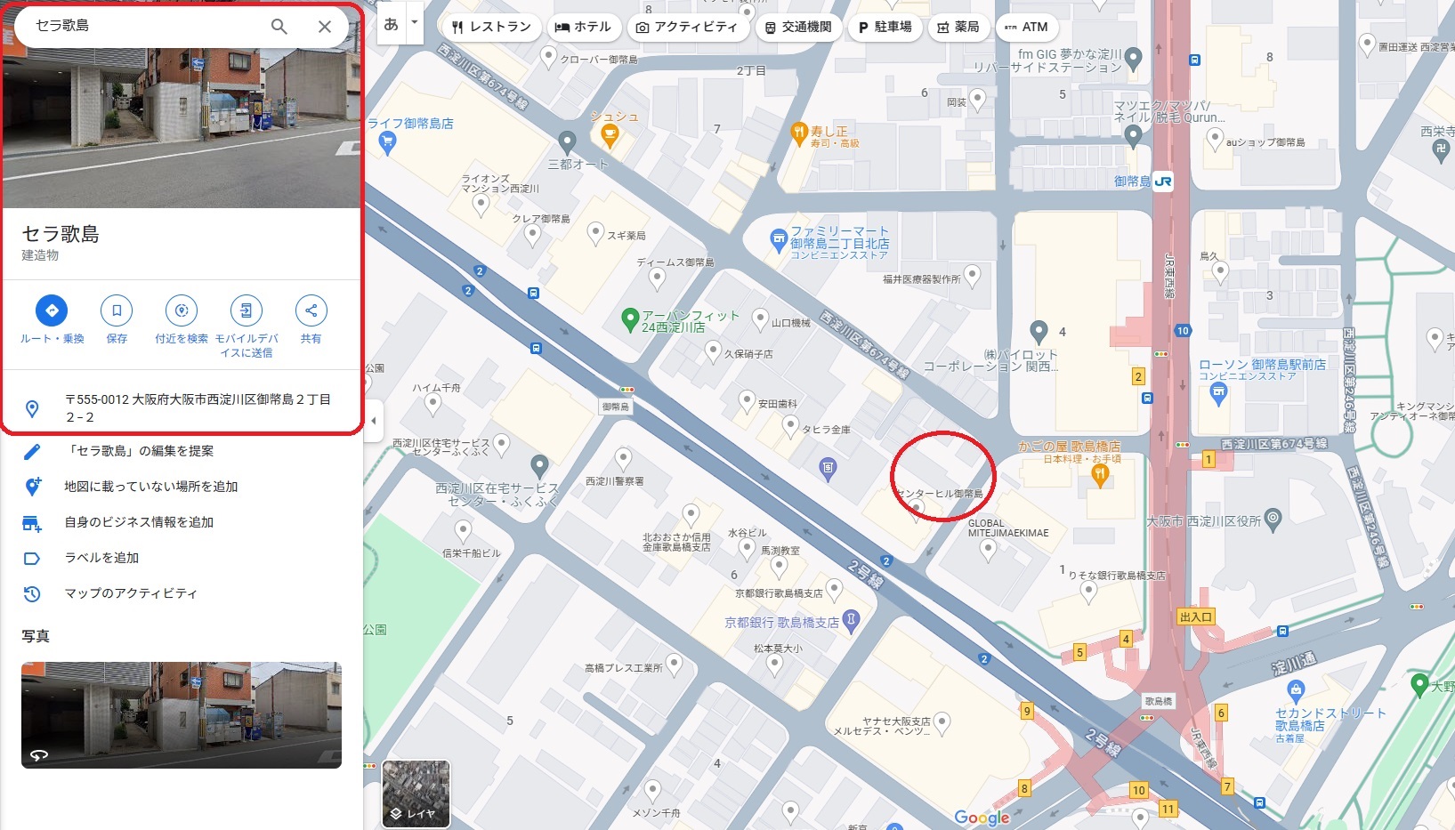The width and height of the screenshot is (1455, 830).
Task: Filter by 駐車場 chip
Action: 885,27
